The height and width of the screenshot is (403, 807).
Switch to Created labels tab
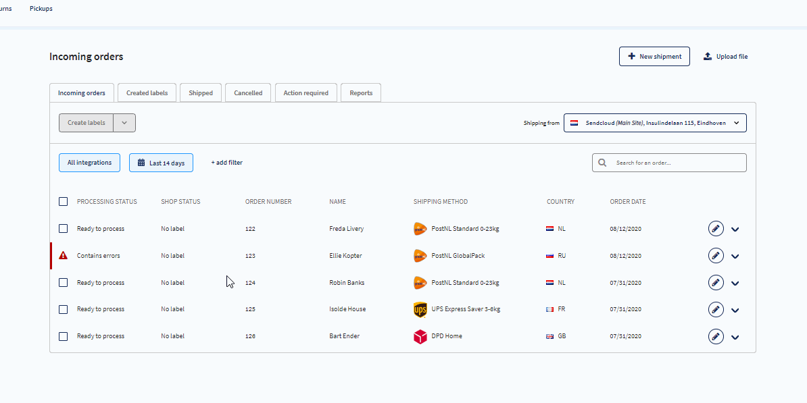click(147, 93)
